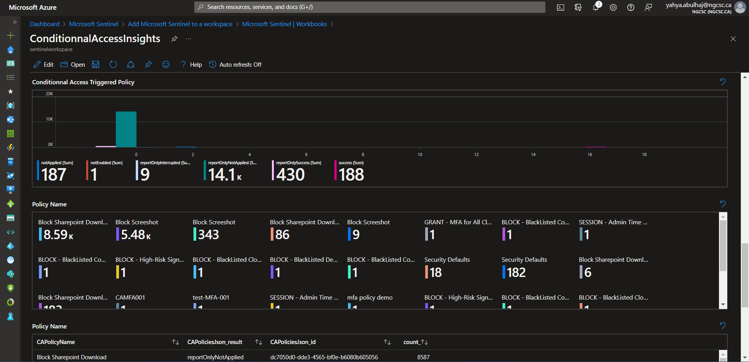749x362 pixels.
Task: Open Virtual machines monitor icon
Action: [11, 190]
